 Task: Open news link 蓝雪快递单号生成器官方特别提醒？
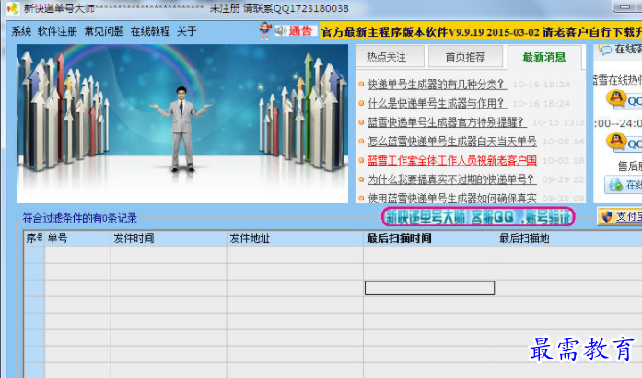(447, 122)
